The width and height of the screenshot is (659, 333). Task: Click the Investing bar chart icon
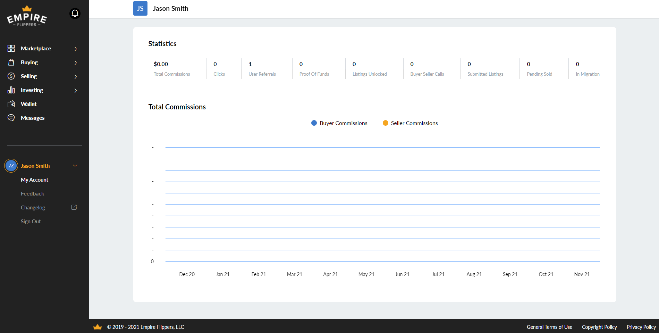11,90
